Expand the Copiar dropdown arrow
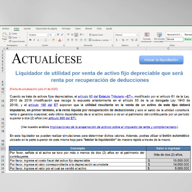The image size is (192, 192). [x=20, y=38]
